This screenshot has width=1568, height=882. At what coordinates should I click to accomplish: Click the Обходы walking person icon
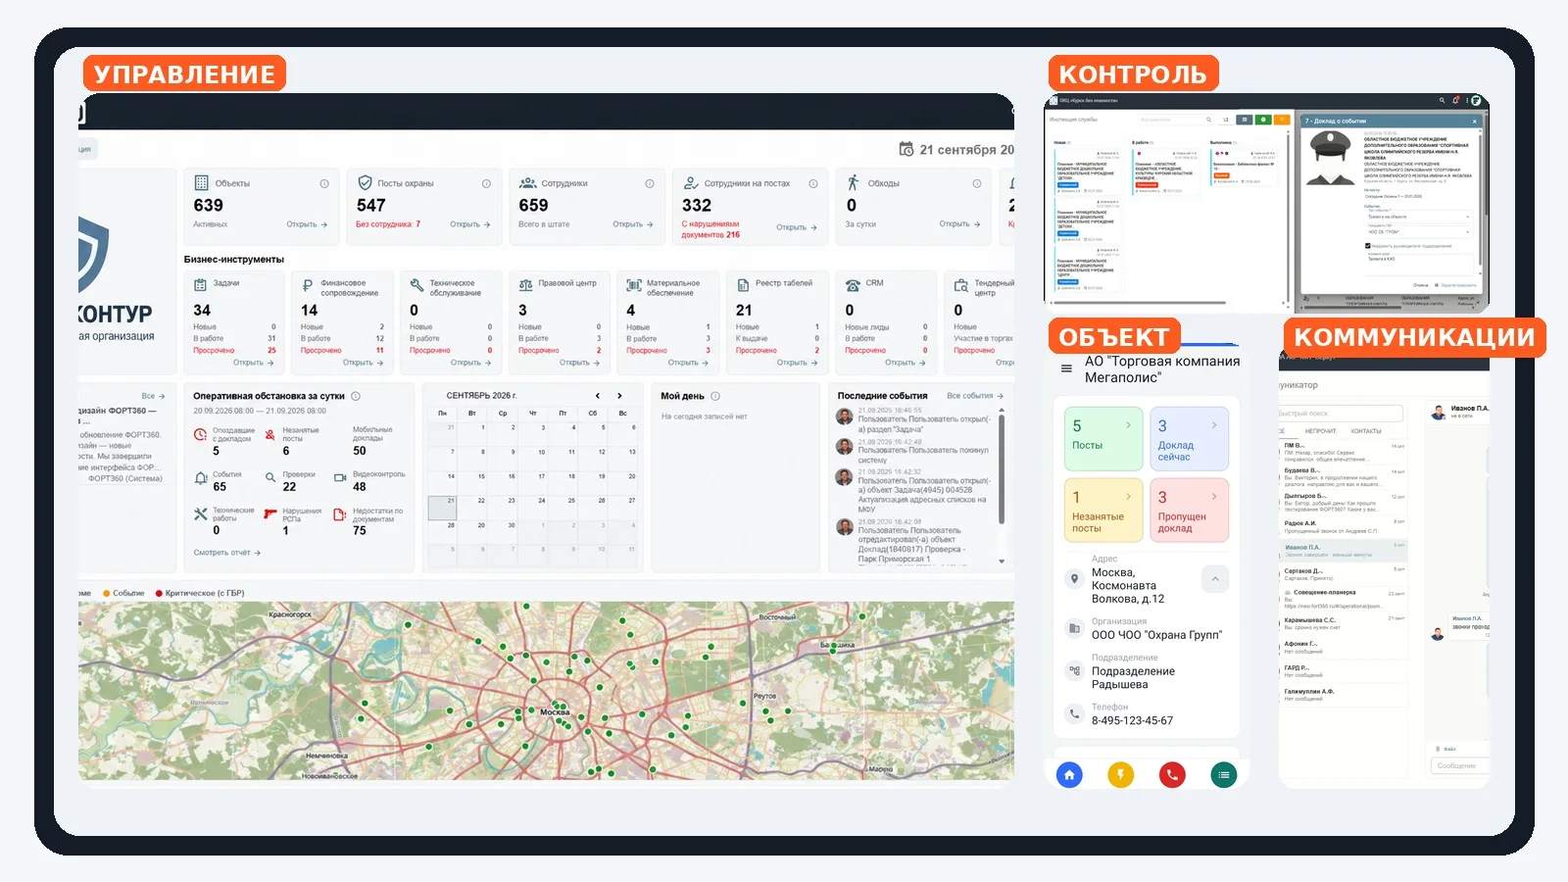(853, 183)
